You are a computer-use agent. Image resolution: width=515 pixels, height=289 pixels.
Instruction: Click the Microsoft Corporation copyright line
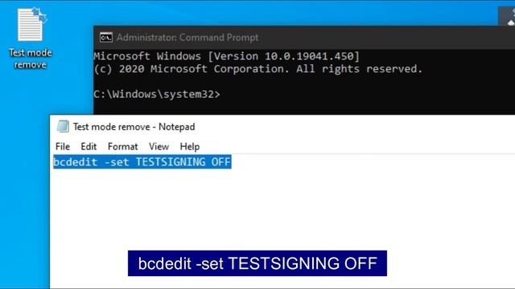pyautogui.click(x=257, y=69)
